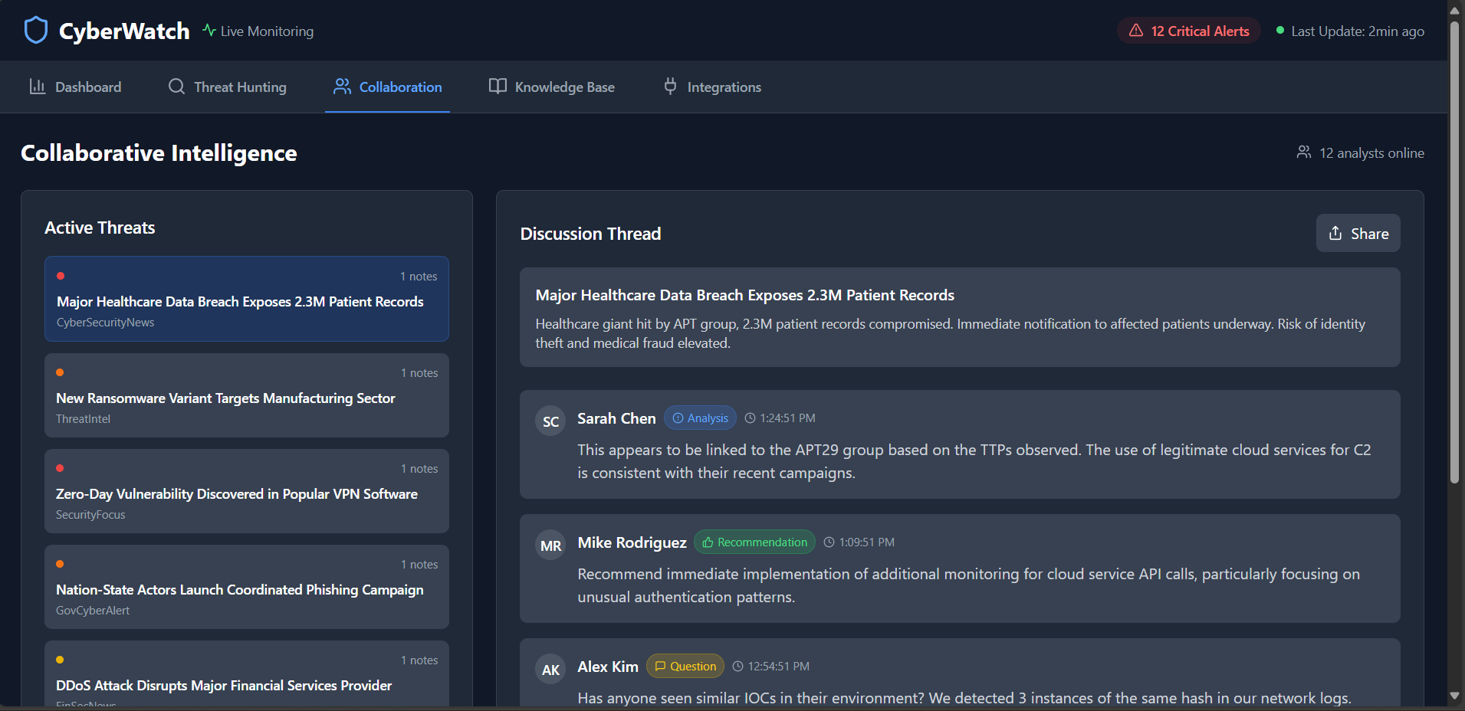1465x711 pixels.
Task: Click the Analysis tag on Sarah Chen's note
Action: 700,418
